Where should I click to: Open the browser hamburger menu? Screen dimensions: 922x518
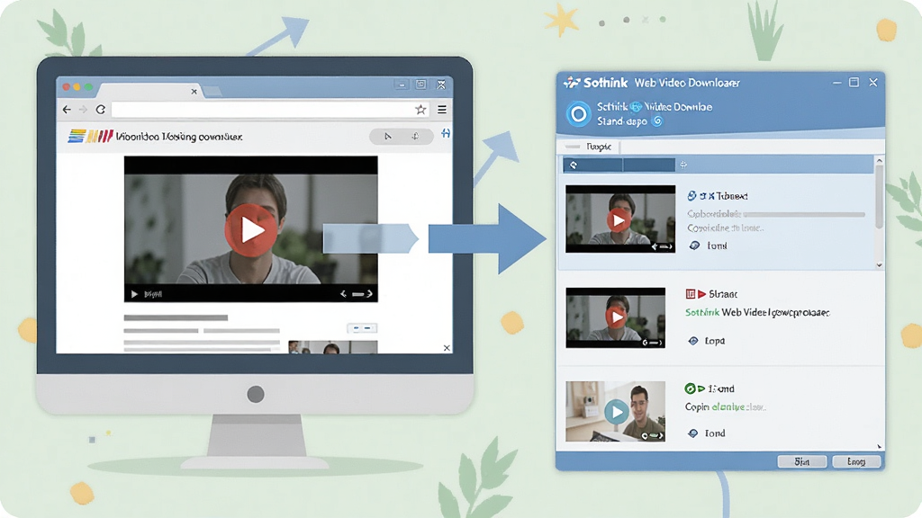(441, 109)
